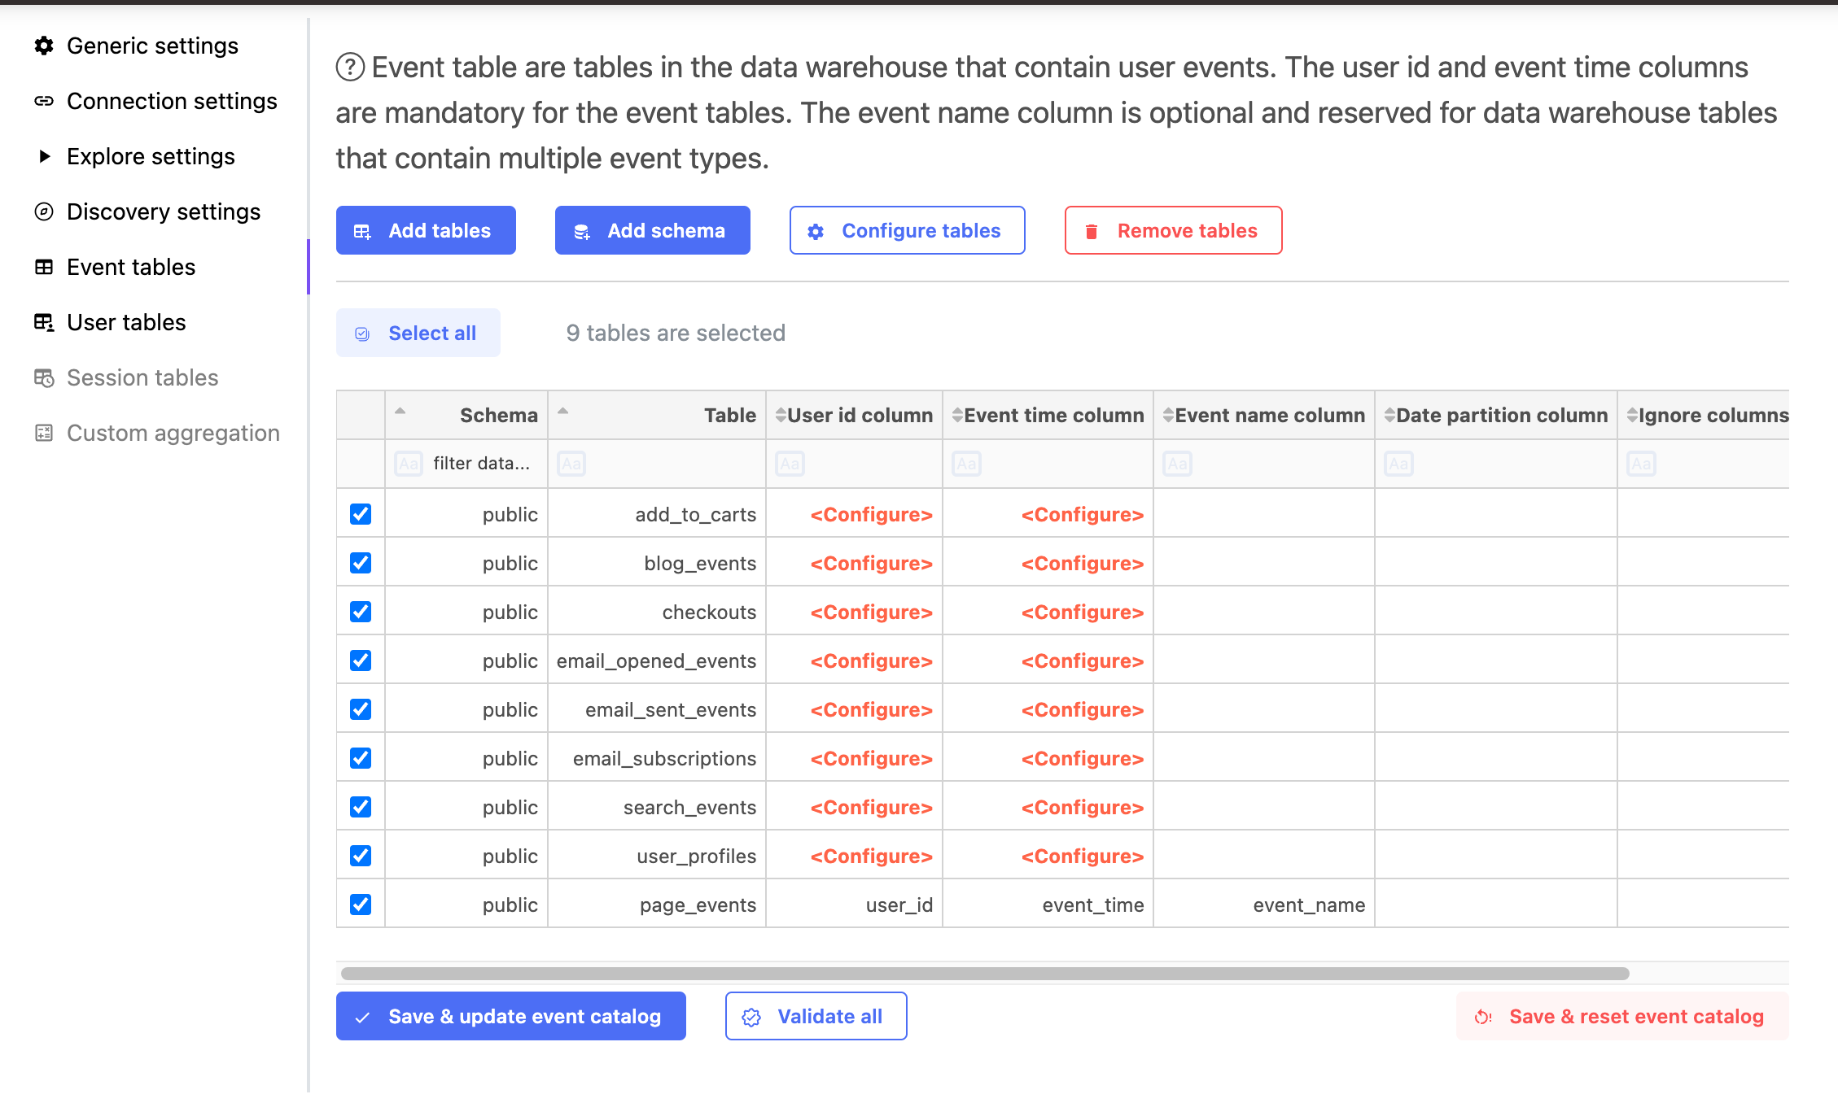Click the Custom aggregation sidebar icon
This screenshot has height=1103, width=1838.
click(x=44, y=433)
